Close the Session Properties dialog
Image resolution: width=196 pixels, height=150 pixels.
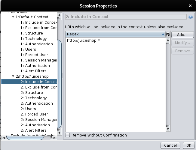pyautogui.click(x=190, y=6)
